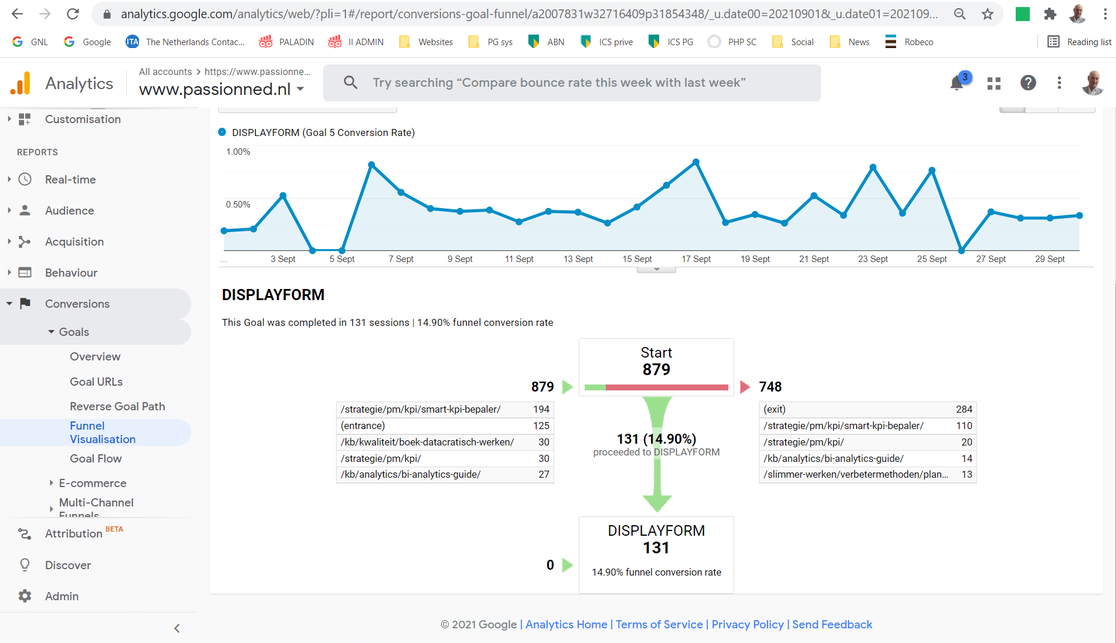Click the Send Feedback link
1116x643 pixels.
[x=832, y=624]
